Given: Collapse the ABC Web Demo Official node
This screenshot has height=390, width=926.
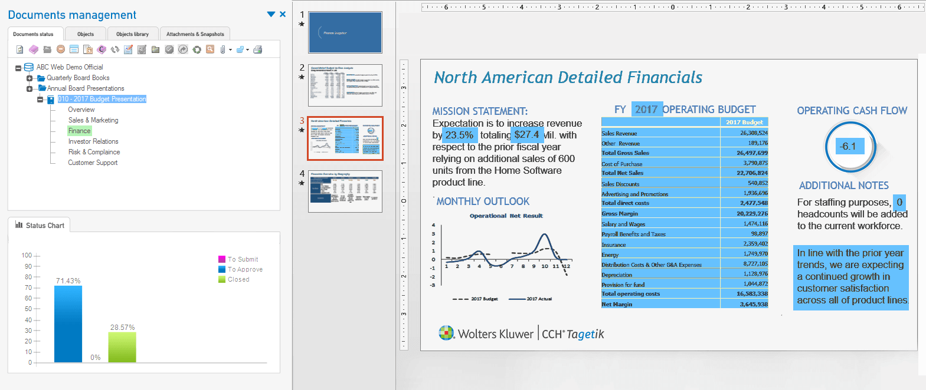Looking at the screenshot, I should pos(18,68).
